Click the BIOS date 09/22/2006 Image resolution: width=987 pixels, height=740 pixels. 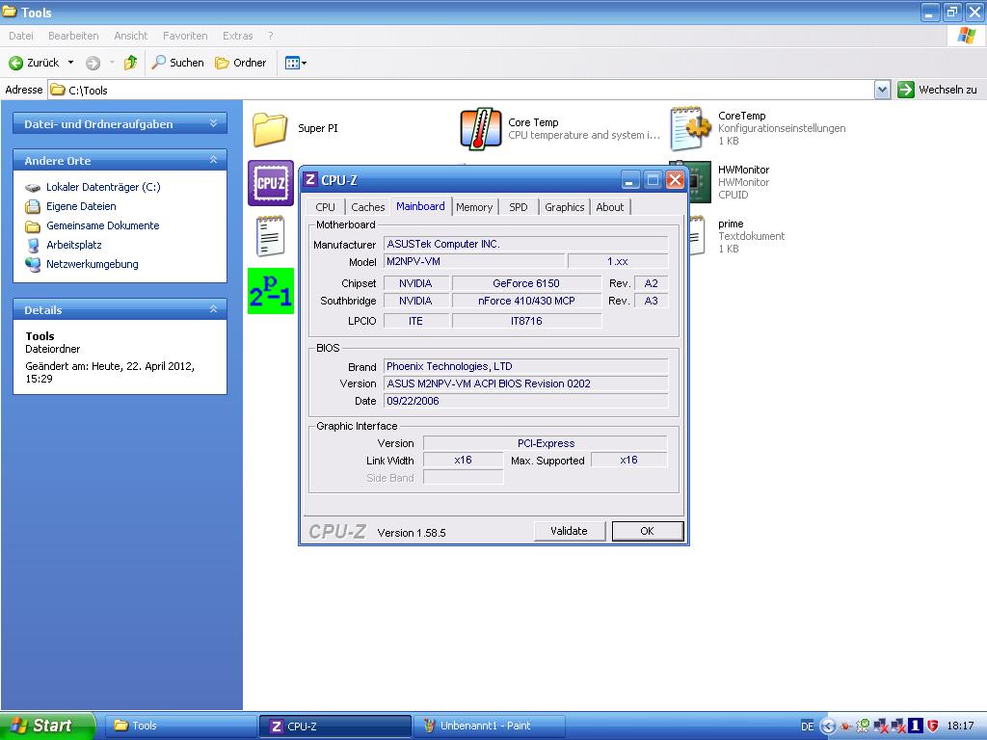point(525,401)
